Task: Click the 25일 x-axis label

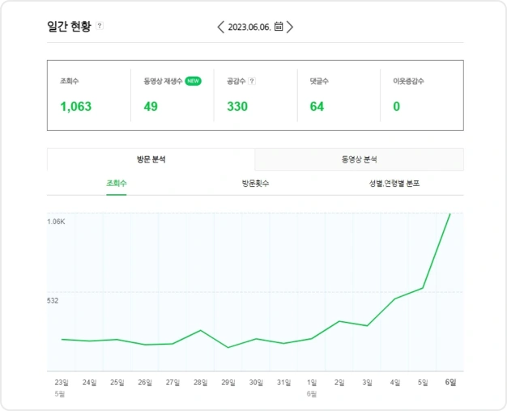Action: pyautogui.click(x=117, y=383)
